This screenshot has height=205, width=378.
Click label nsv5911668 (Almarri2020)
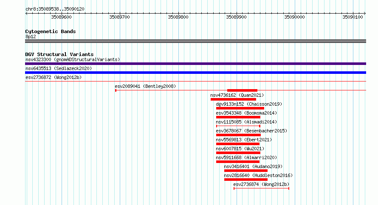point(246,157)
